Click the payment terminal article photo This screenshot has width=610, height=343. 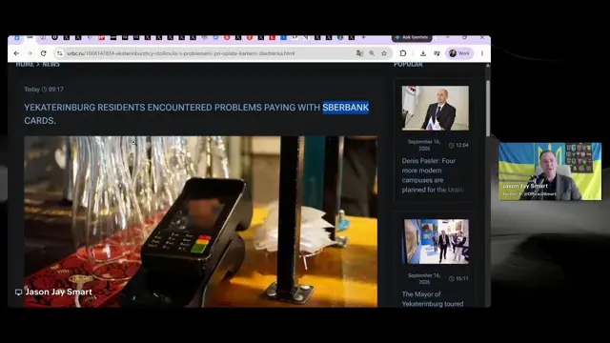coord(201,221)
